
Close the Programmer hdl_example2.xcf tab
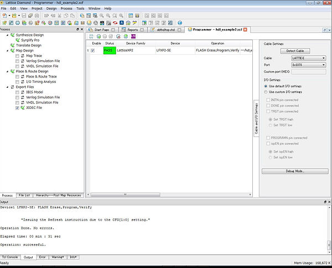tap(245, 30)
